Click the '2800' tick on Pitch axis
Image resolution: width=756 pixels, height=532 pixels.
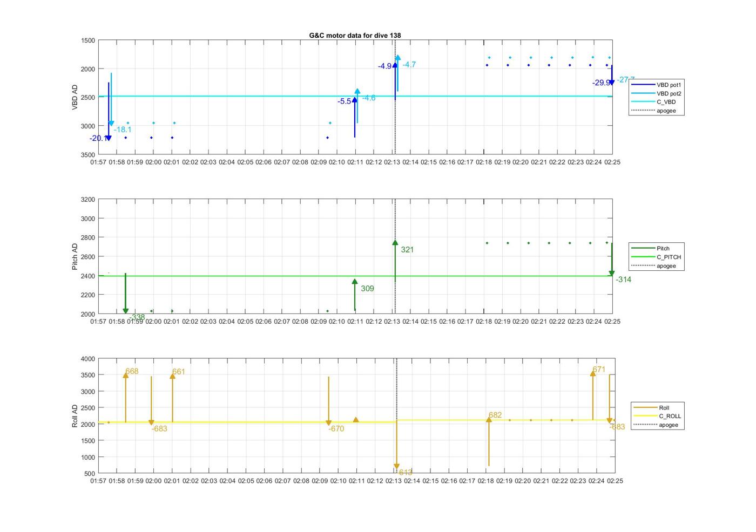[87, 238]
